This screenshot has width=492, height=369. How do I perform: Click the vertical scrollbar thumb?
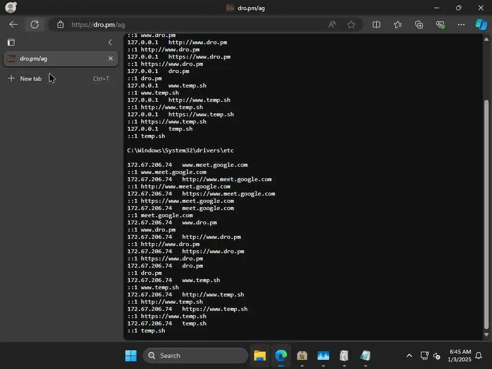point(486,215)
